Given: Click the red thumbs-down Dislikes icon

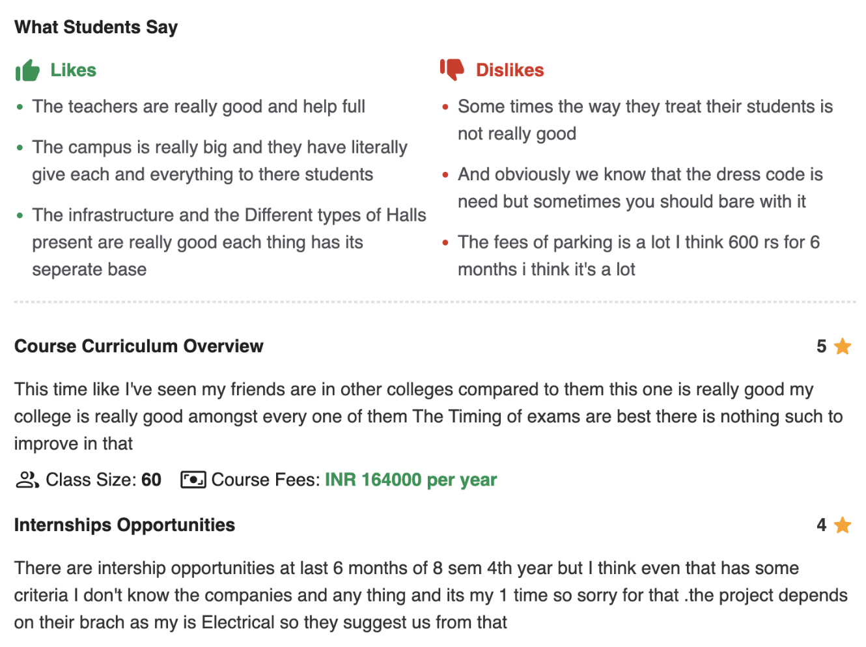Looking at the screenshot, I should tap(452, 69).
